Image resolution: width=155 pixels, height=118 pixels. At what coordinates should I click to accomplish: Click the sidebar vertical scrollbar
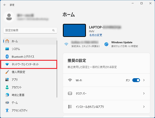57,69
